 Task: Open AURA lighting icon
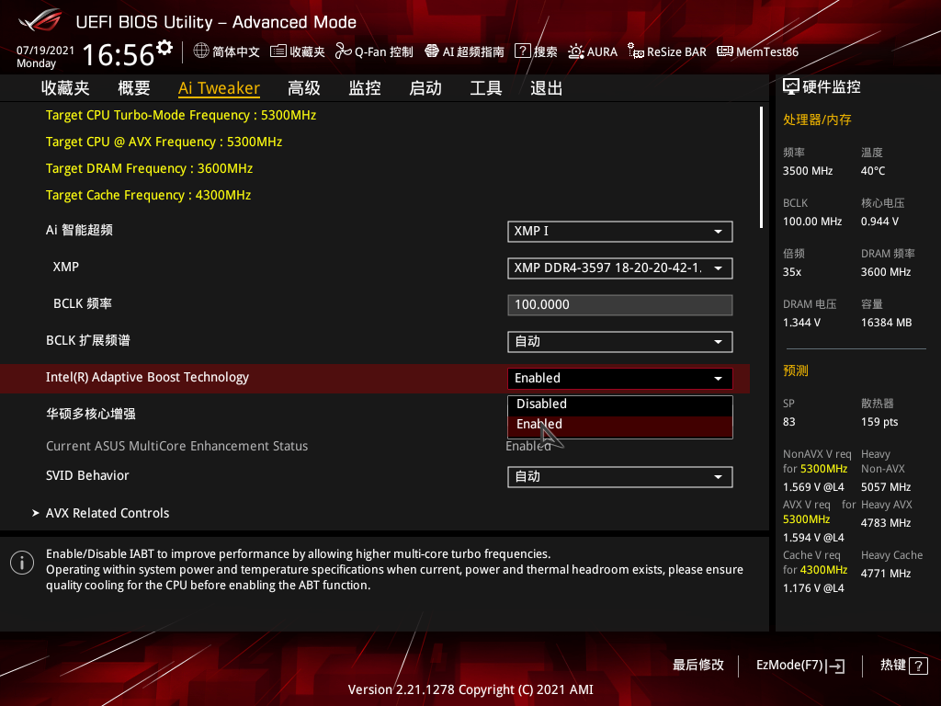(x=576, y=51)
